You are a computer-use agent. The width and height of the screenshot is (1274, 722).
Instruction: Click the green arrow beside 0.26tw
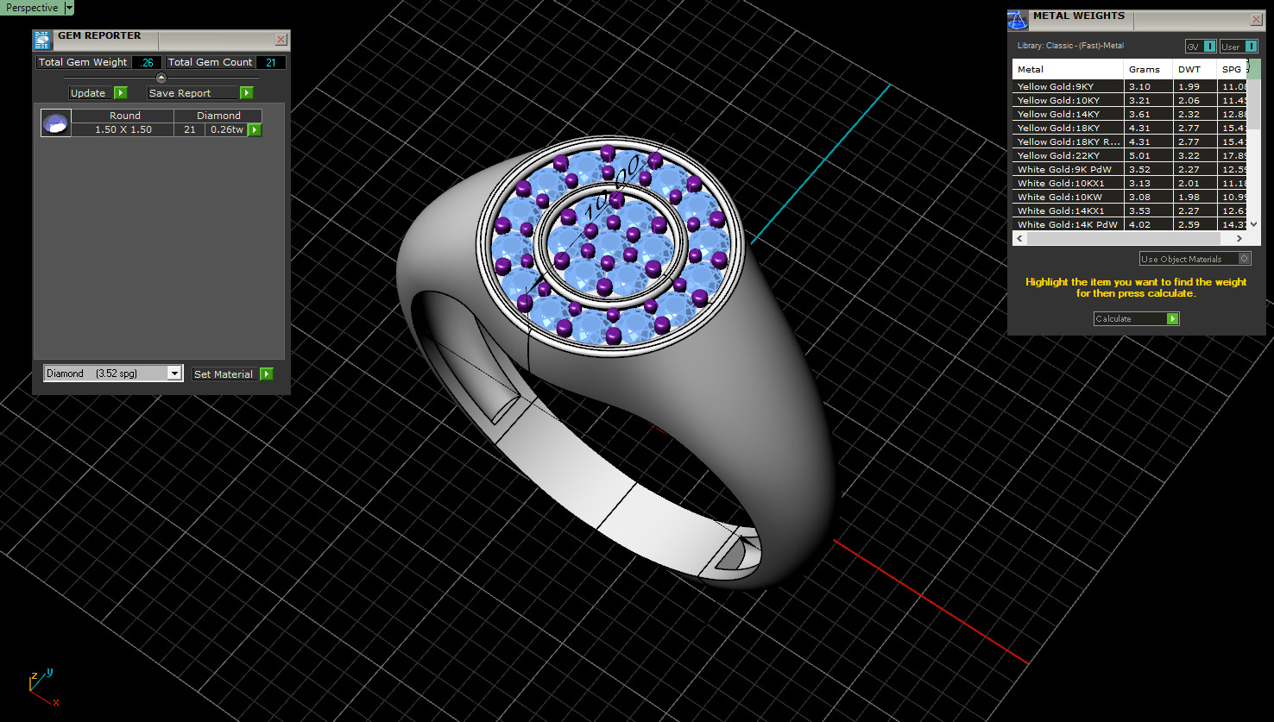[255, 130]
